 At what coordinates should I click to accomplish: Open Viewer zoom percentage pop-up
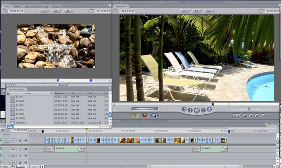(44, 11)
